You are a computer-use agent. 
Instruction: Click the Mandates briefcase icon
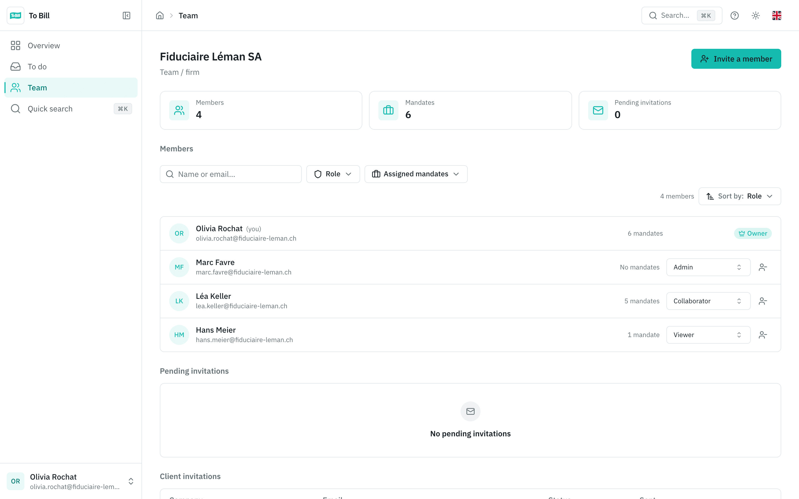(x=388, y=110)
